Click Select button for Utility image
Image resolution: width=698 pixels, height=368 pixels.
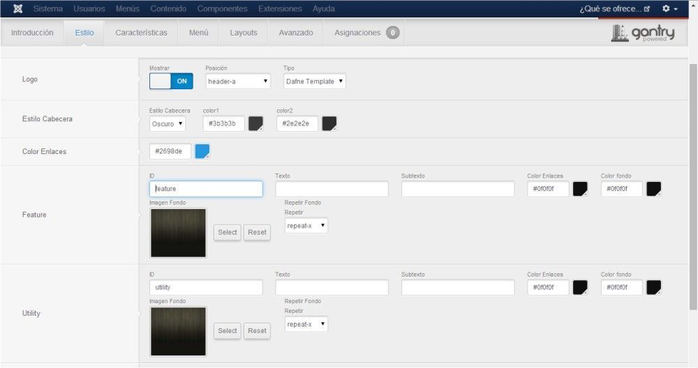(228, 330)
